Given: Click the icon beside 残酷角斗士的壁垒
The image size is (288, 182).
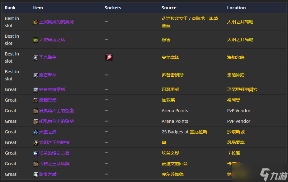Looking at the screenshot, I should [35, 122].
